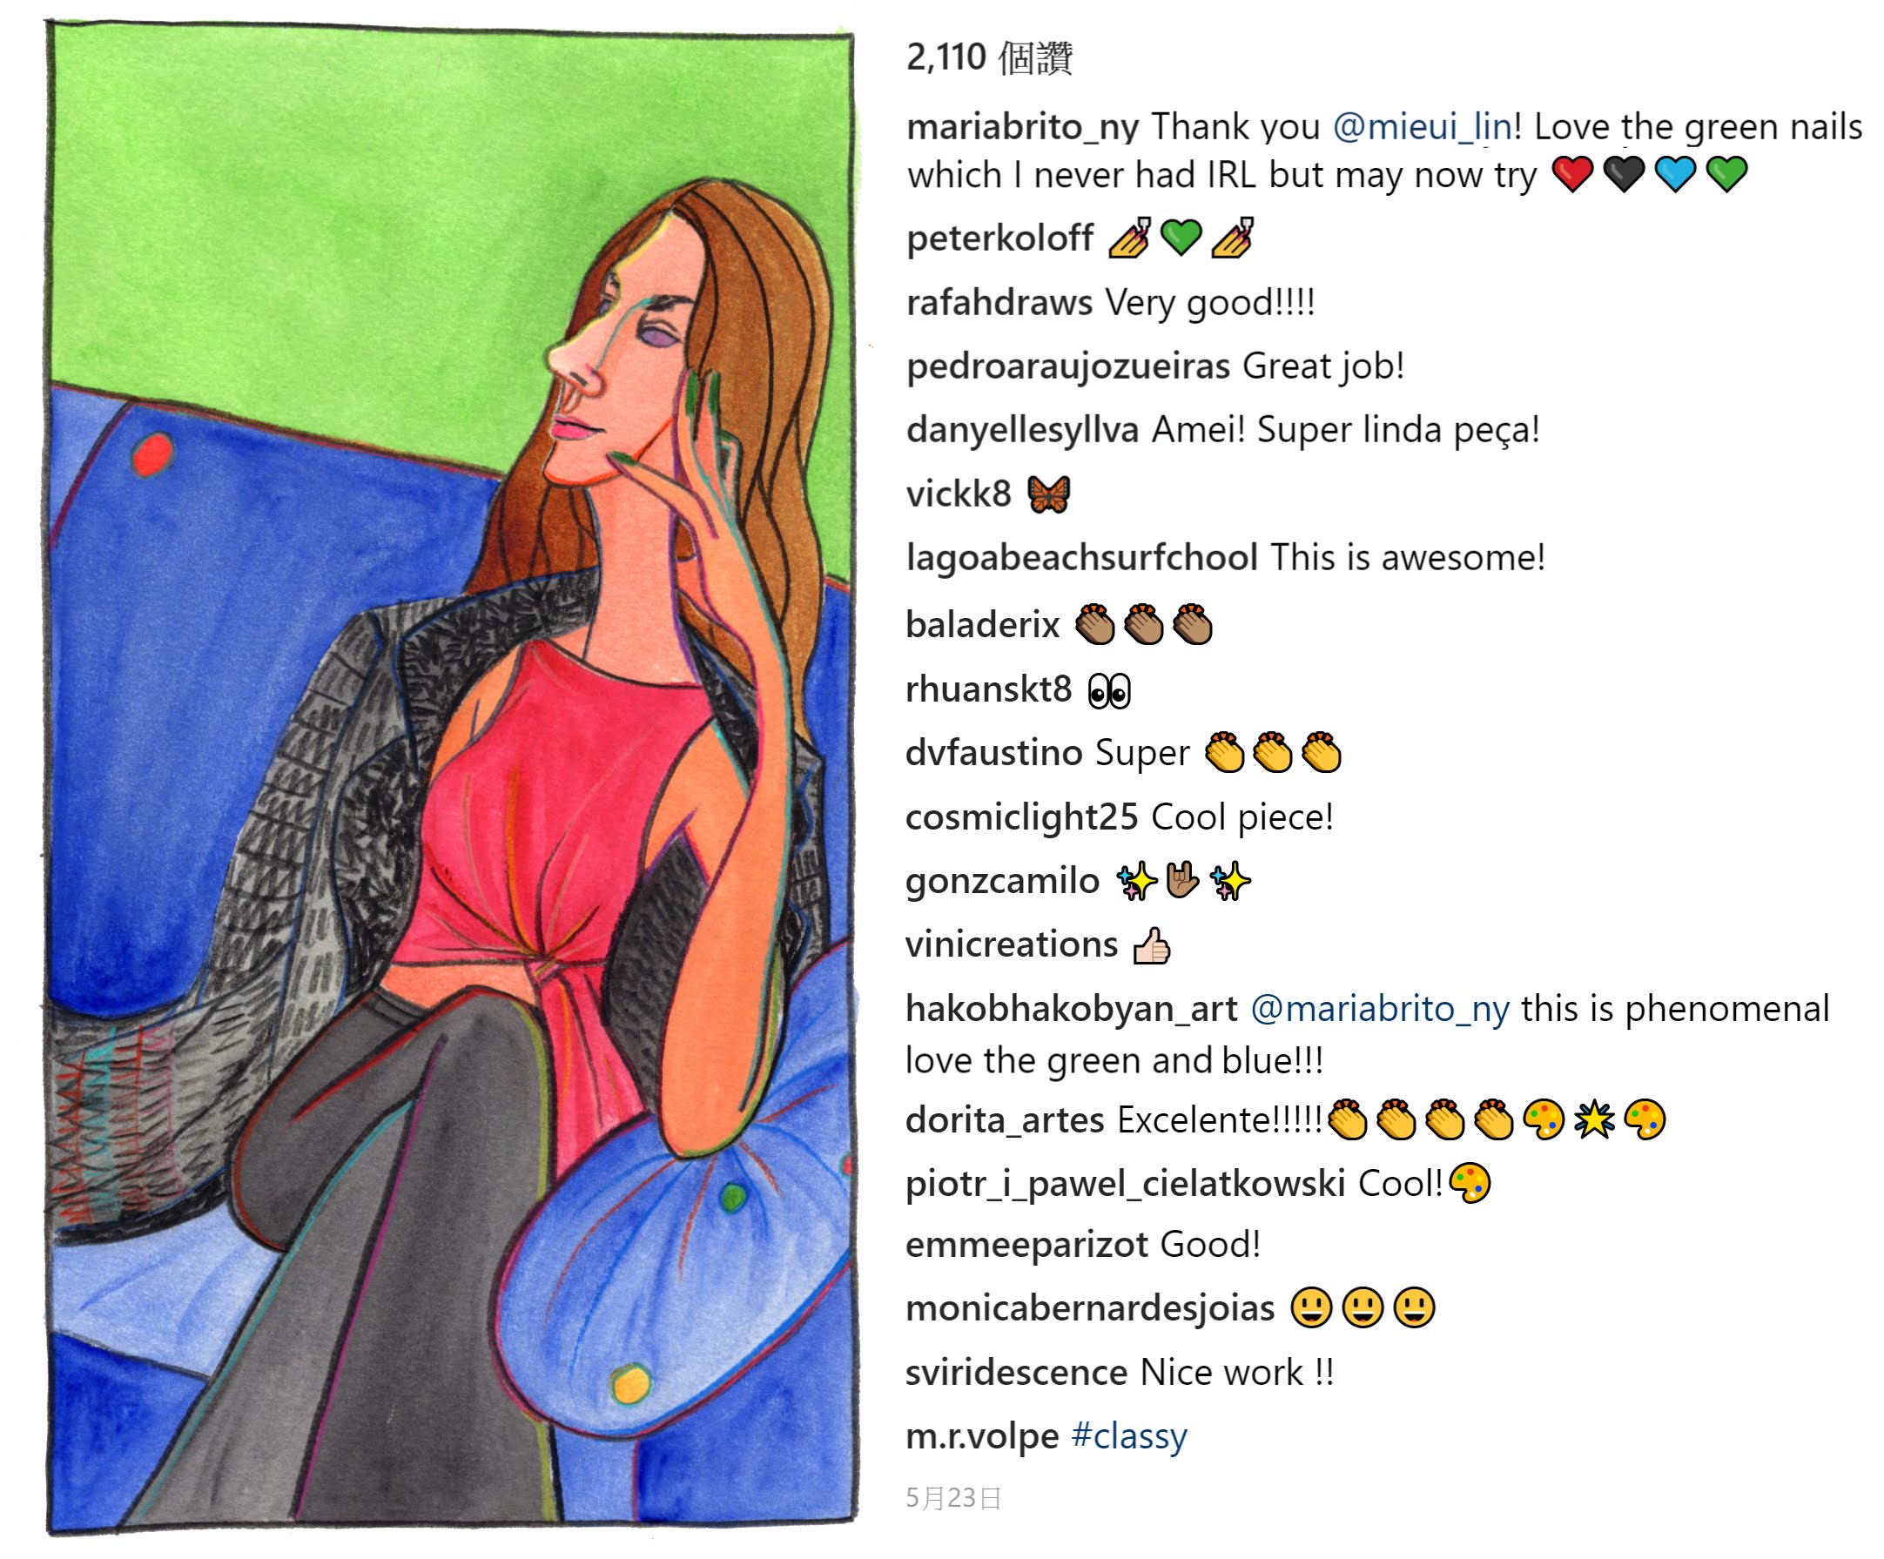Click the thumbs up emoji by vinicreations
The width and height of the screenshot is (1884, 1559).
click(x=1151, y=945)
